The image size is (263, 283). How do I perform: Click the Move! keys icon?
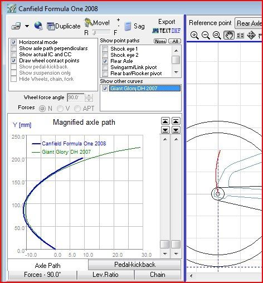coord(89,22)
